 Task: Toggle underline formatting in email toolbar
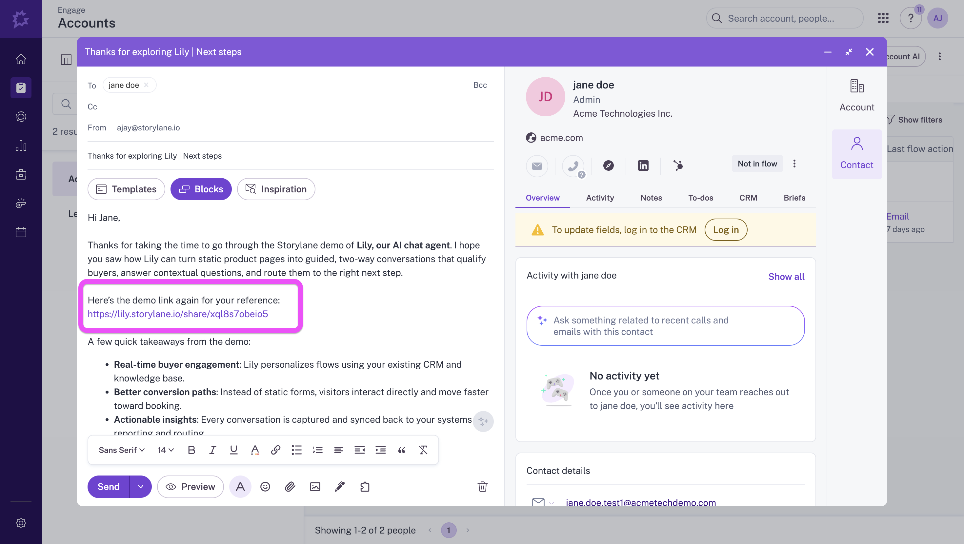(x=233, y=450)
